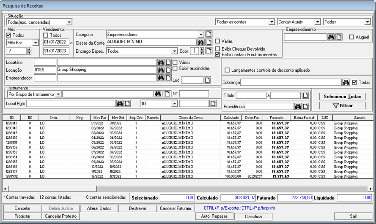Image resolution: width=376 pixels, height=224 pixels.
Task: Click the Cancelar Faturam. button
Action: 176,208
